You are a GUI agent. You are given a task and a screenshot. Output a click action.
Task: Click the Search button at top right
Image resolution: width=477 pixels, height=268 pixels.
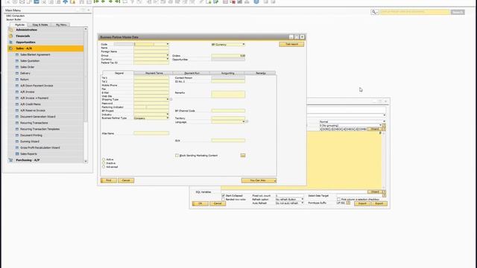[458, 12]
